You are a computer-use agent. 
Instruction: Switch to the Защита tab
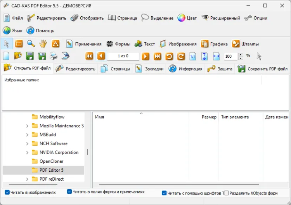coord(220,69)
